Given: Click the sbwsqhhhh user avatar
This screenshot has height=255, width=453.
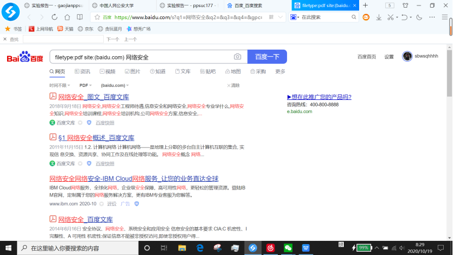Looking at the screenshot, I should click(x=407, y=56).
